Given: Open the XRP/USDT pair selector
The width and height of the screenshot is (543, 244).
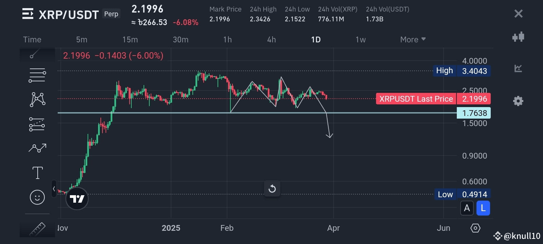Looking at the screenshot, I should (69, 15).
